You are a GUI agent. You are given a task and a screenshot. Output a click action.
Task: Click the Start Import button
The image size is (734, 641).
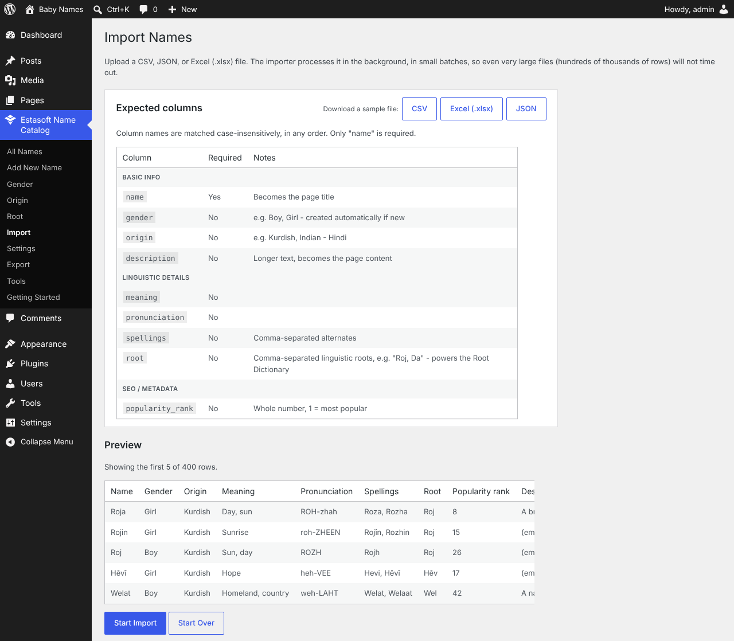pyautogui.click(x=135, y=623)
